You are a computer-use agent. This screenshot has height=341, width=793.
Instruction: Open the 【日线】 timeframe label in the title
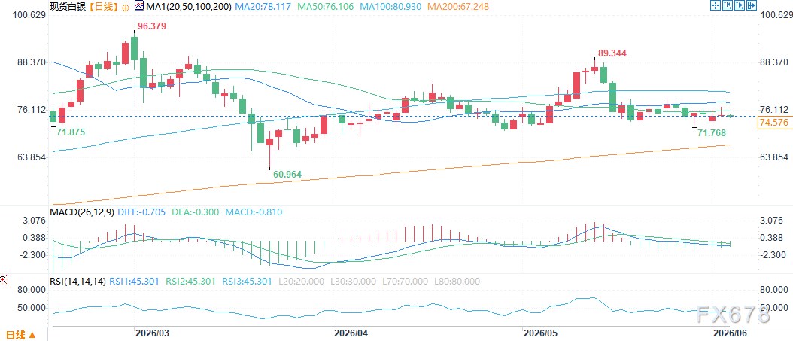[x=102, y=7]
